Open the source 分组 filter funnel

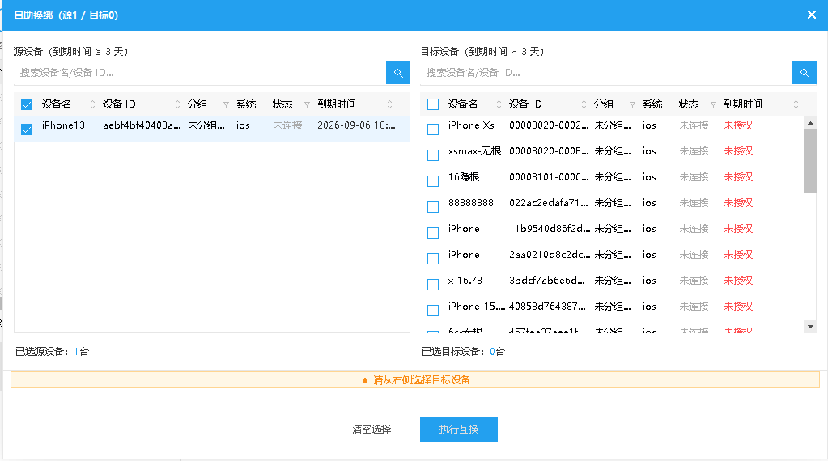[x=226, y=105]
